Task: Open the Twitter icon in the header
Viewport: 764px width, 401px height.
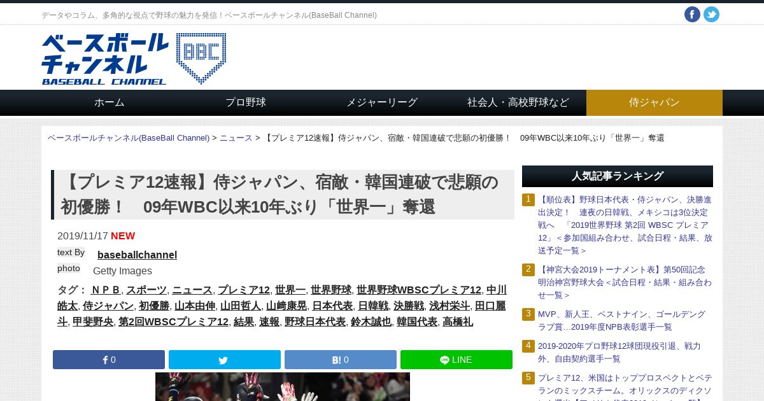Action: (711, 15)
